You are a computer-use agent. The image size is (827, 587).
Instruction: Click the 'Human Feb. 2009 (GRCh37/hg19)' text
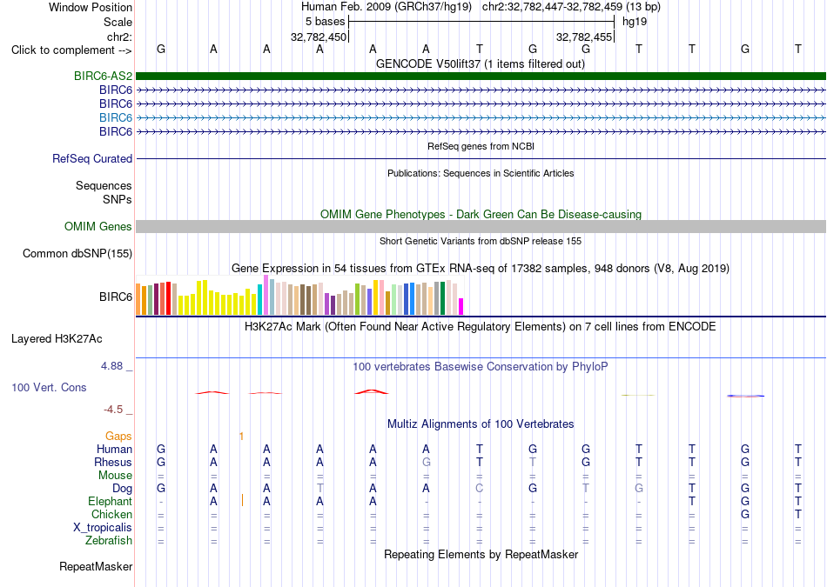(x=387, y=7)
